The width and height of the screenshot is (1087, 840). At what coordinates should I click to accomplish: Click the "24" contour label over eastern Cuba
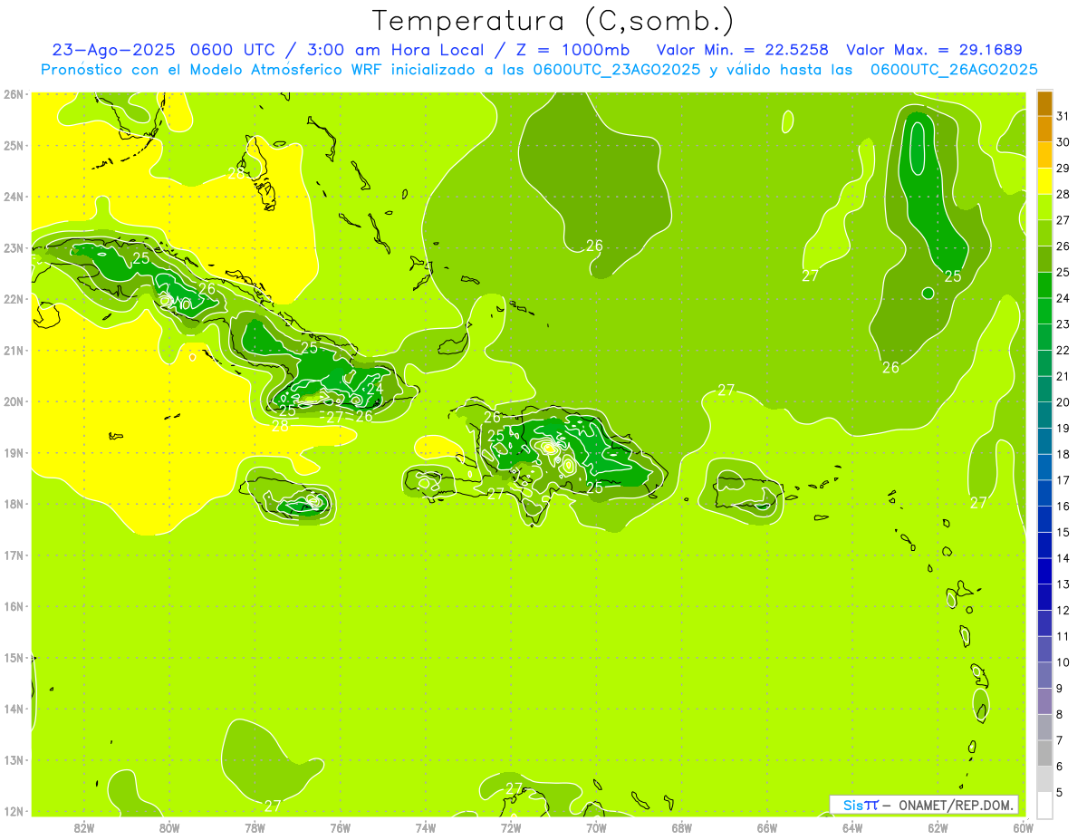coord(375,389)
